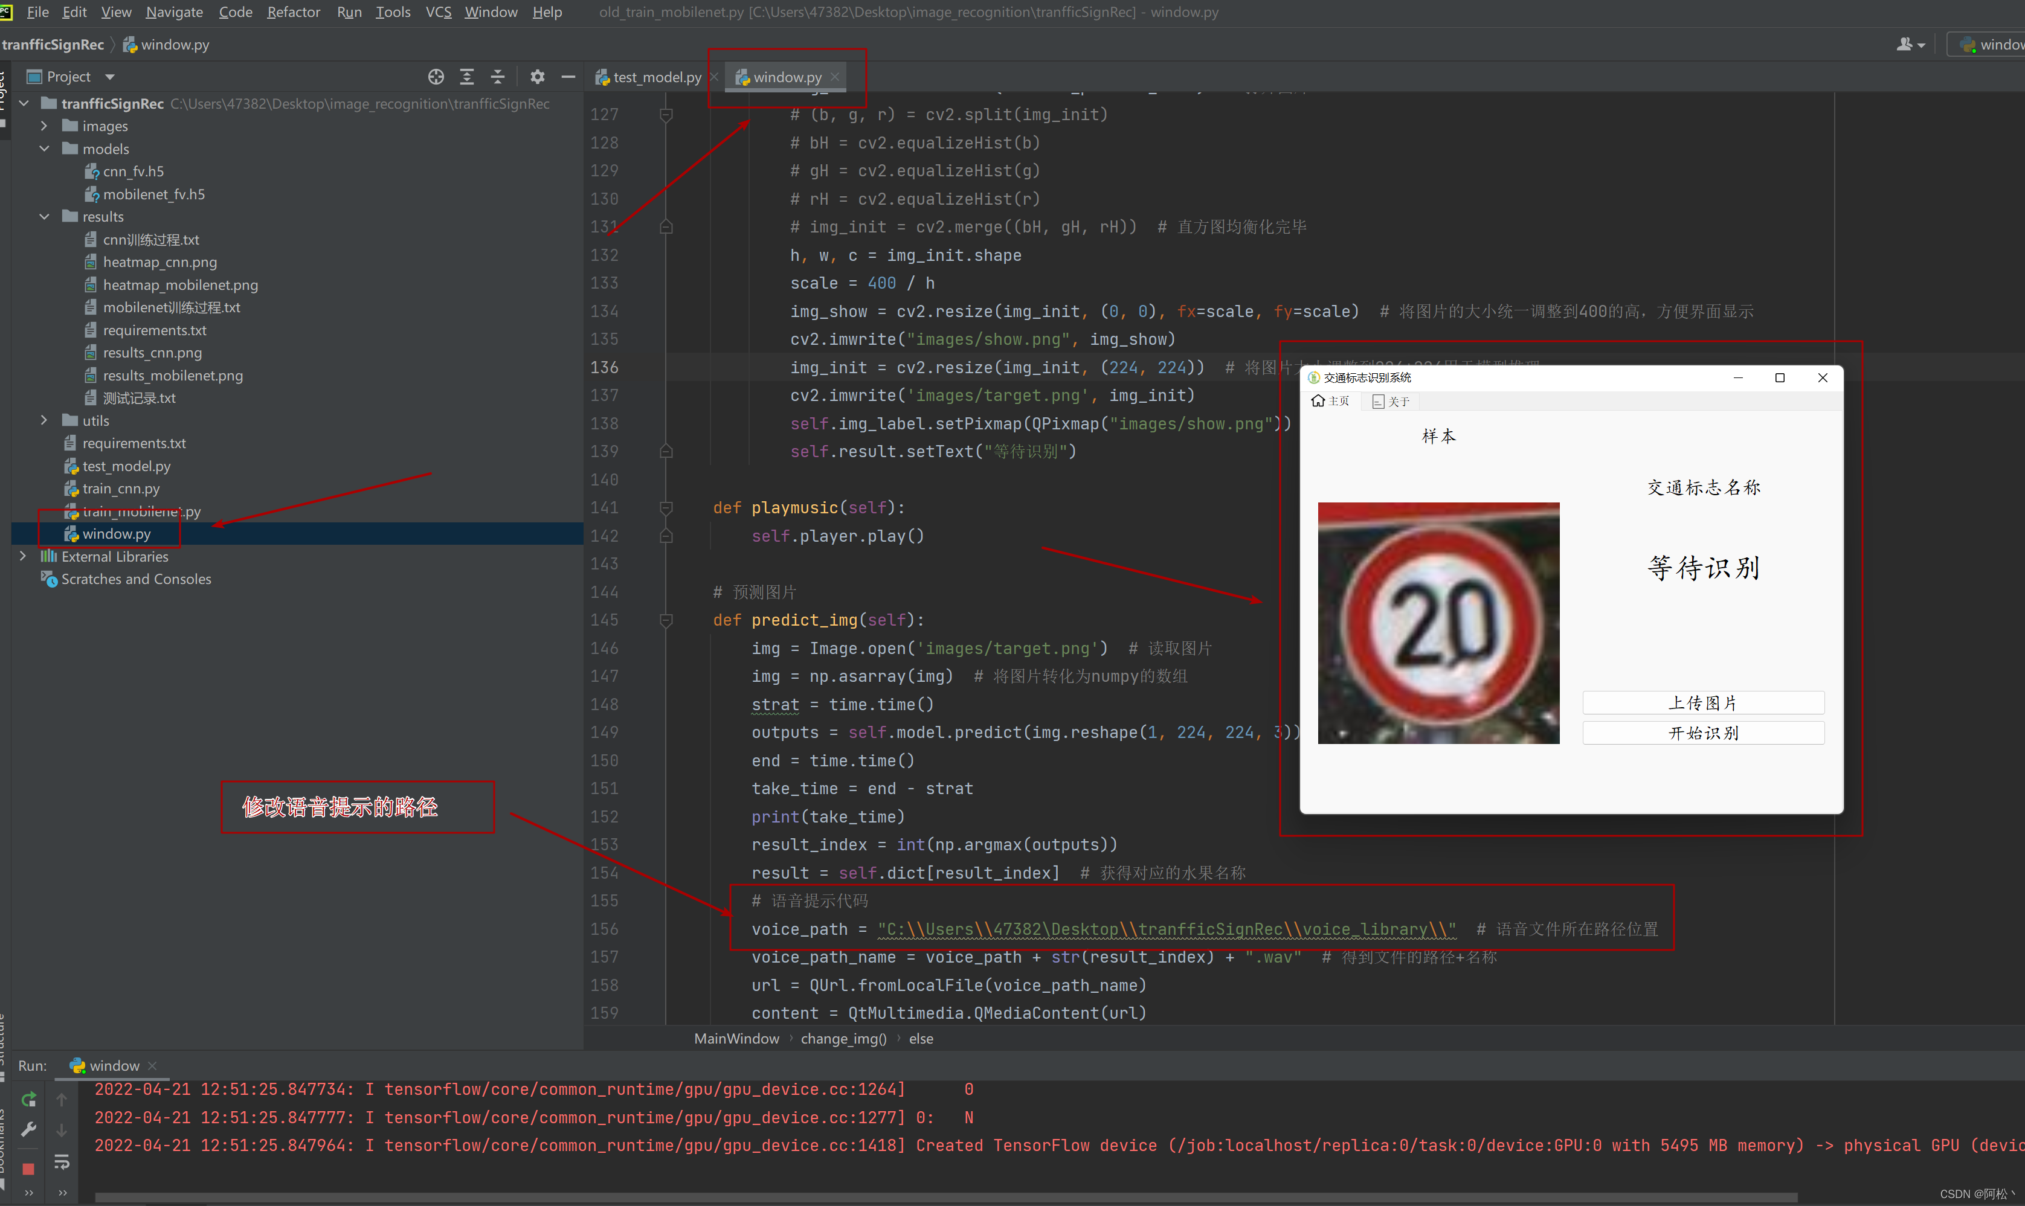Hide the Project tool window
This screenshot has height=1206, width=2025.
point(568,76)
